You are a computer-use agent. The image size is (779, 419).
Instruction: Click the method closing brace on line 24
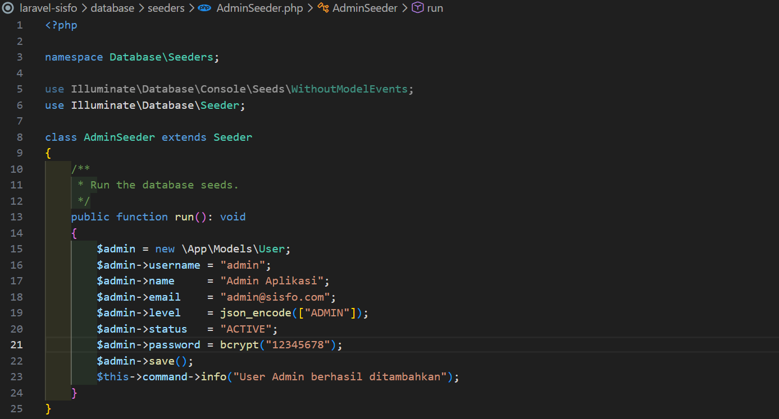pos(74,393)
